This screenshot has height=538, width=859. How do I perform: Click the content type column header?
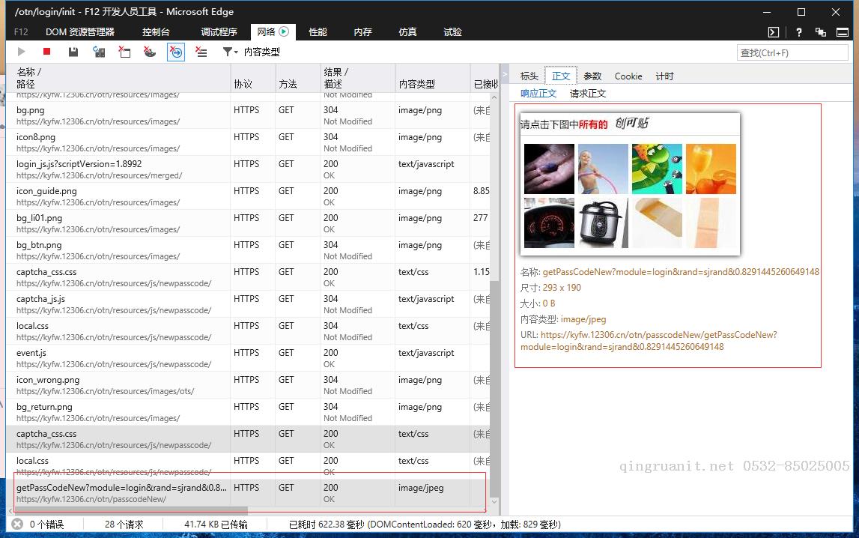tap(416, 84)
